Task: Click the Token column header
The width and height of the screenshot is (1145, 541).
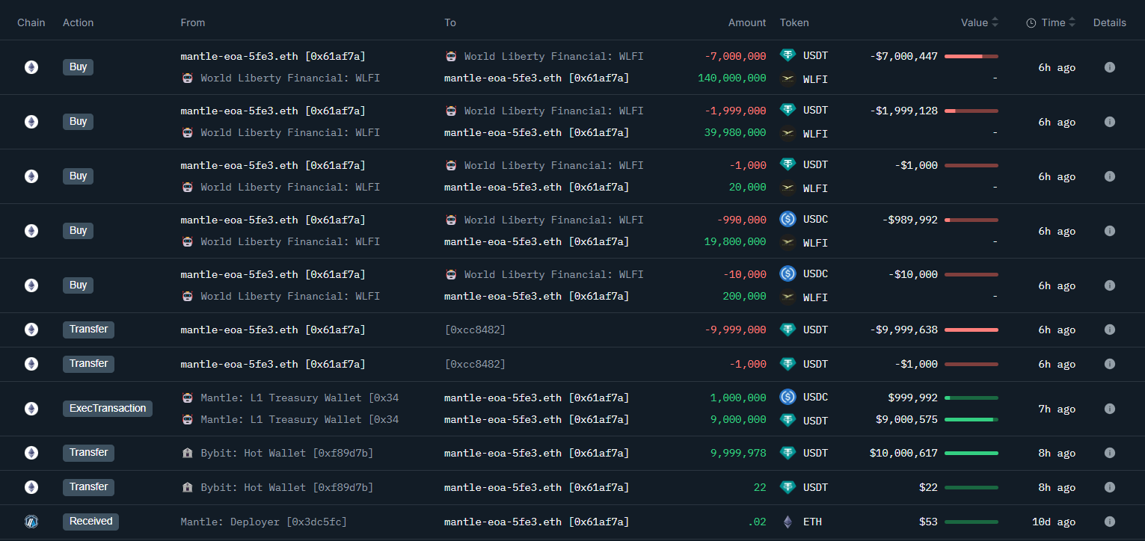Action: (794, 23)
